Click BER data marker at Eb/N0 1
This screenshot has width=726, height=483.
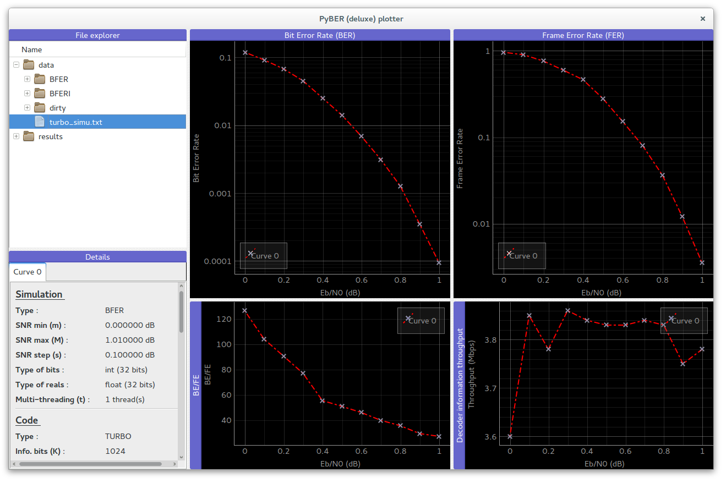point(439,262)
